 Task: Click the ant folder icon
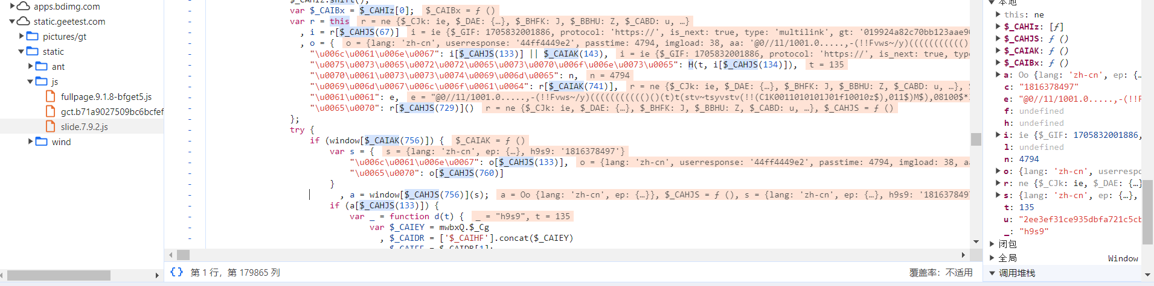click(x=42, y=66)
